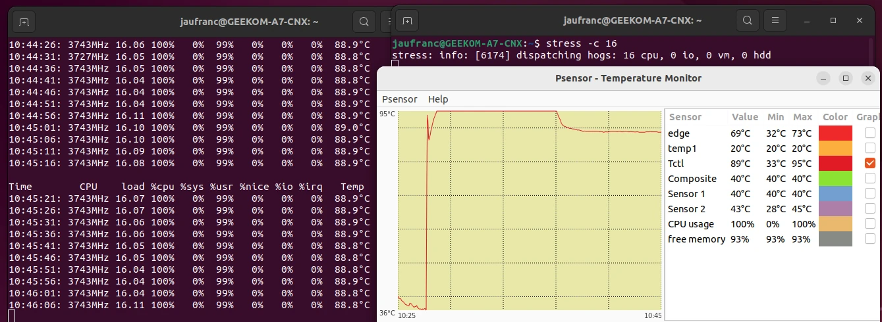Click the Color column header
This screenshot has height=322, width=882.
(x=835, y=117)
